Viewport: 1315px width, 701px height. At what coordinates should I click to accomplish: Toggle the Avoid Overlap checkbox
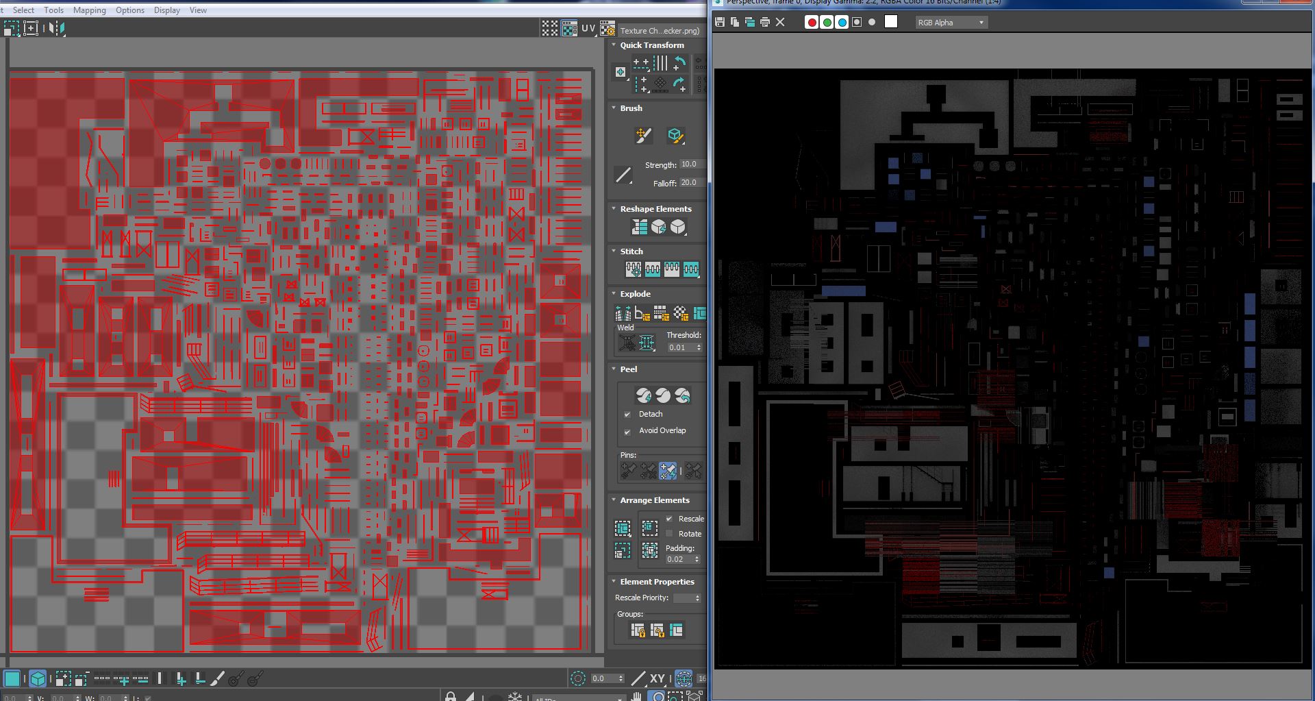pos(627,431)
